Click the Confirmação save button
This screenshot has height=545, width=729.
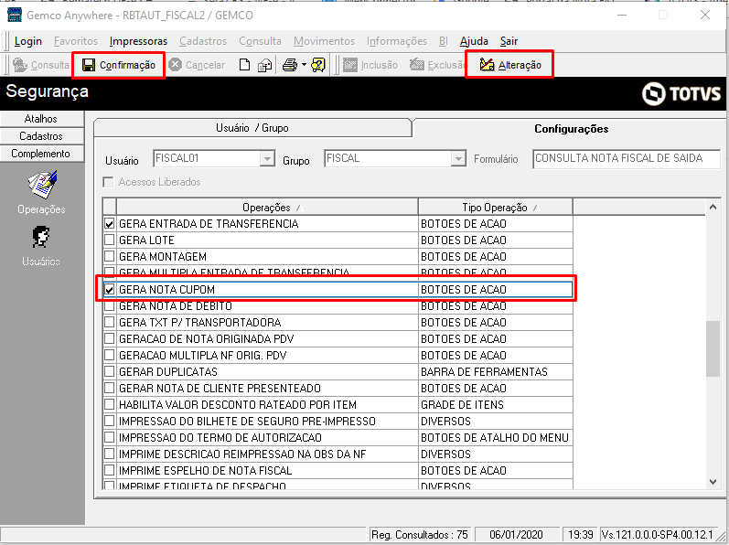pyautogui.click(x=119, y=65)
